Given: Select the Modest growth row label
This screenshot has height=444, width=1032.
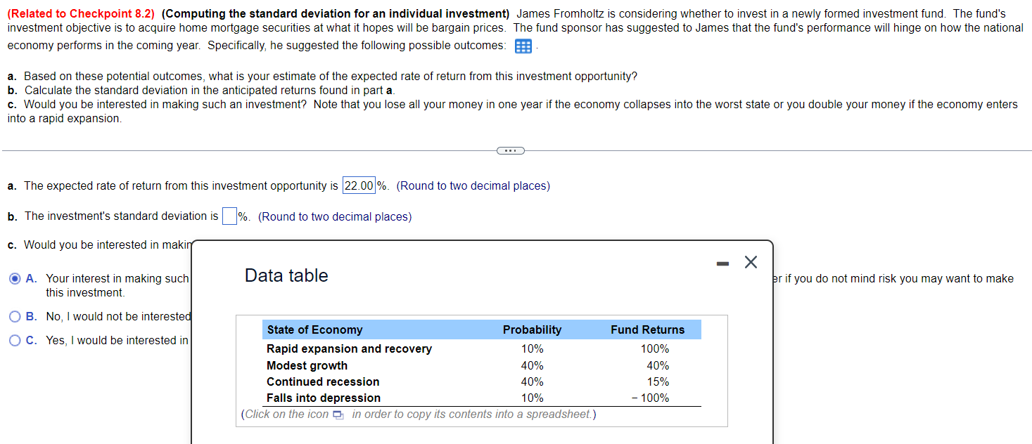Looking at the screenshot, I should 307,366.
